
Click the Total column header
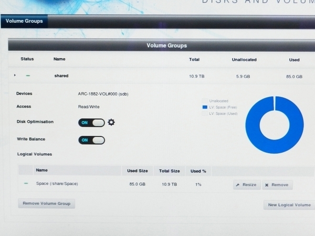tap(194, 59)
